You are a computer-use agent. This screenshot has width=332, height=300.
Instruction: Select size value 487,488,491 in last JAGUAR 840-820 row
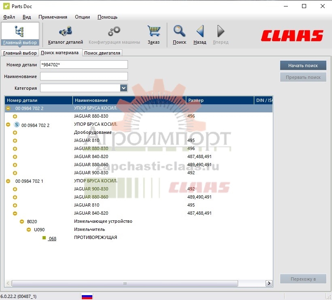[x=199, y=213]
